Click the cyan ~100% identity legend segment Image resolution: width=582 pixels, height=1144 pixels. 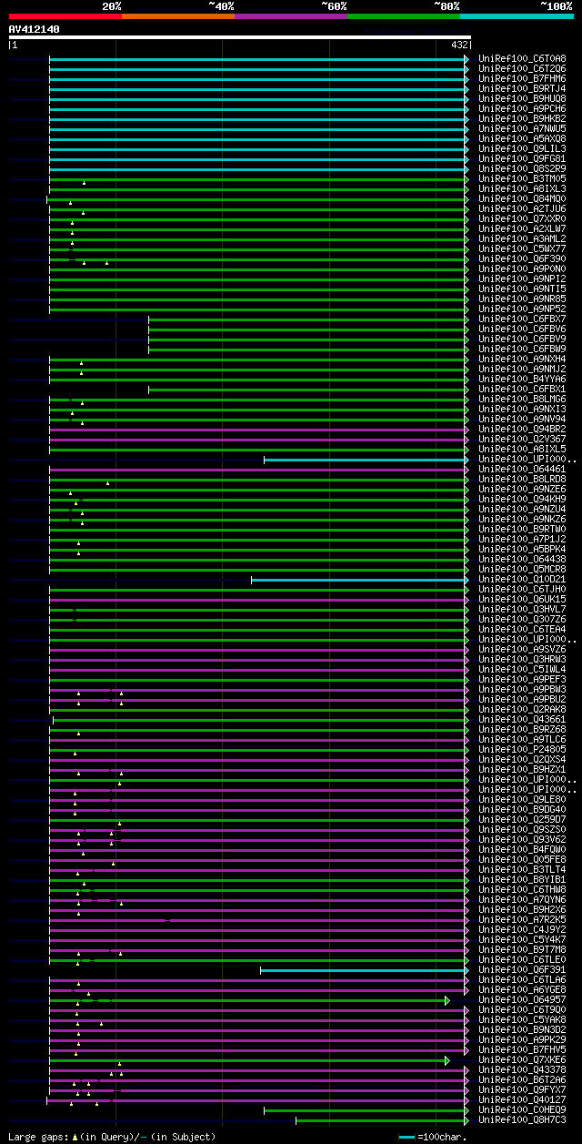point(516,15)
